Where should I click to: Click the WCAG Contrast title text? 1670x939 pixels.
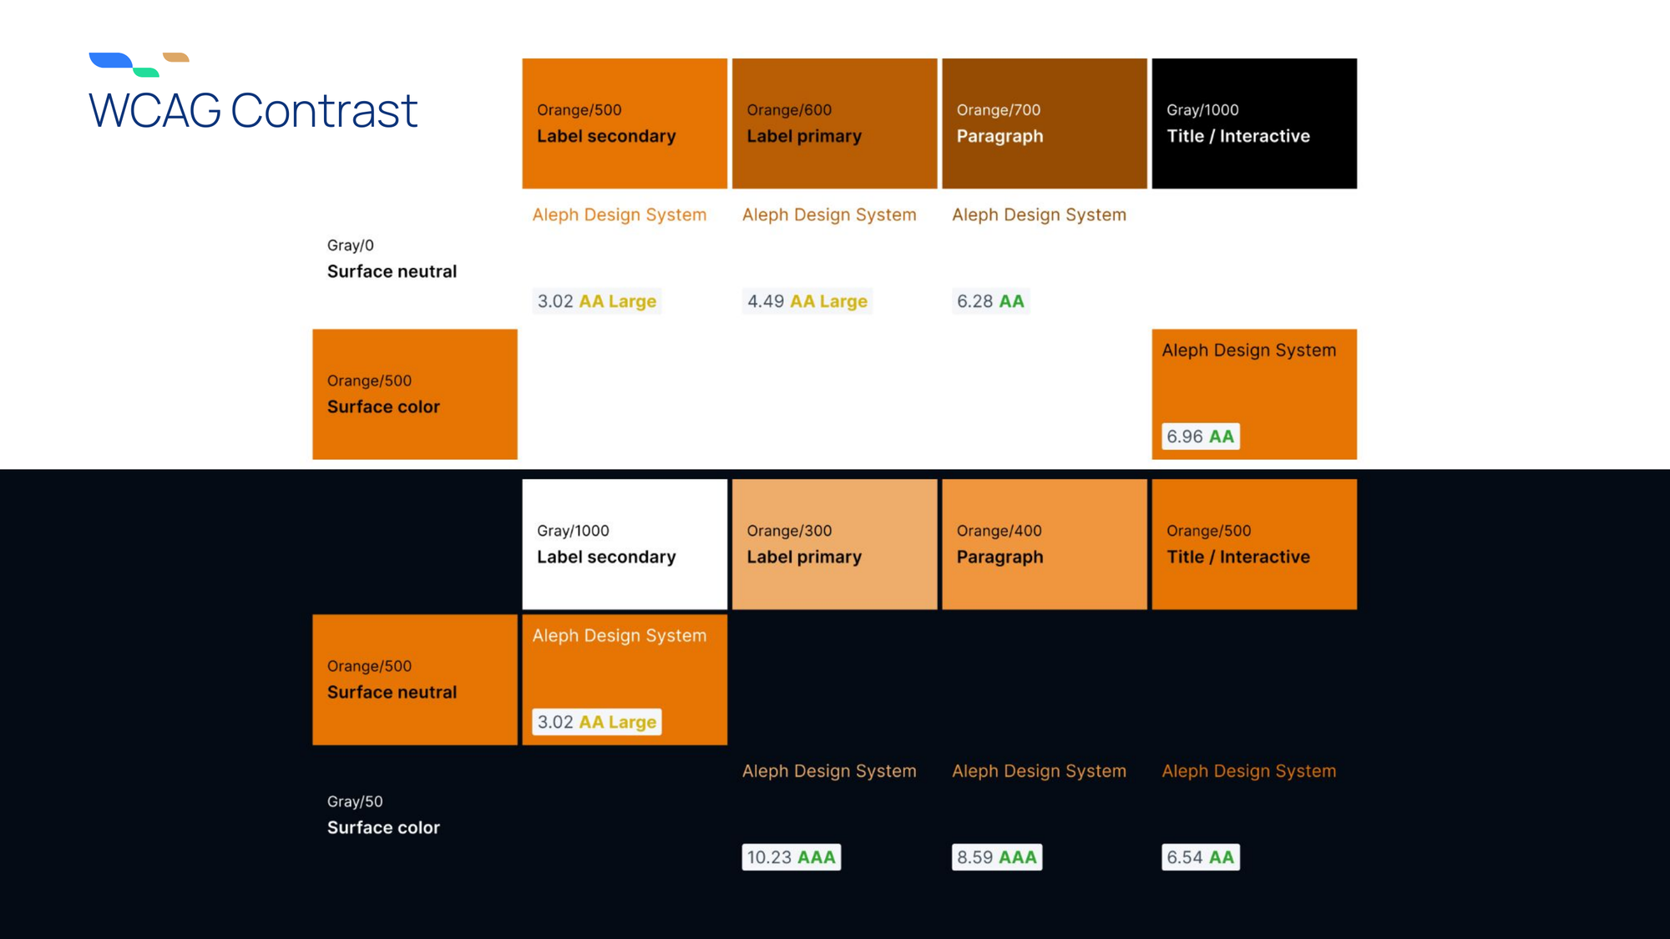(x=252, y=111)
